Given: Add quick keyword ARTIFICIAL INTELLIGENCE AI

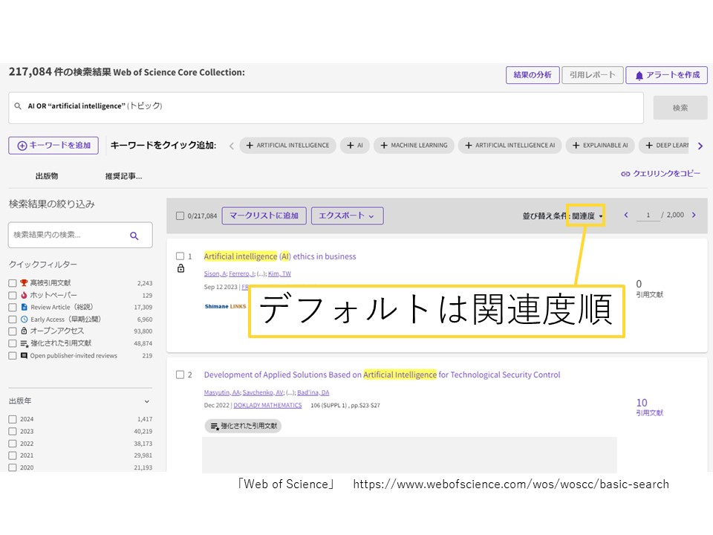Looking at the screenshot, I should tap(509, 145).
